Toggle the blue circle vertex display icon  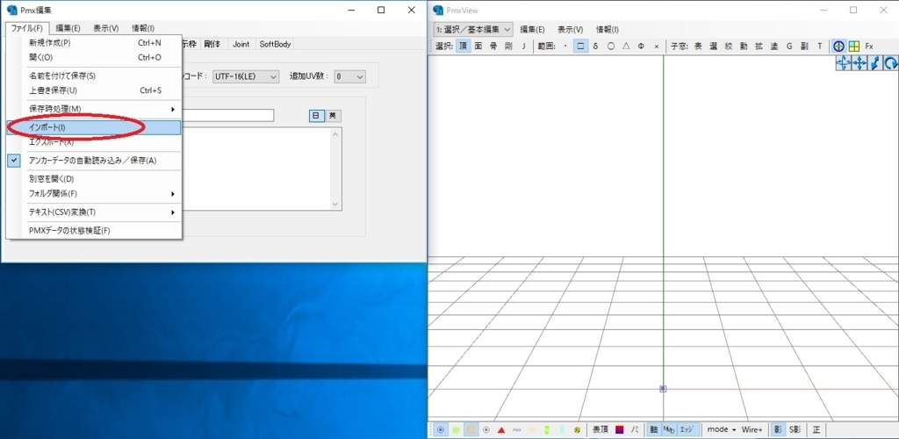pyautogui.click(x=441, y=429)
